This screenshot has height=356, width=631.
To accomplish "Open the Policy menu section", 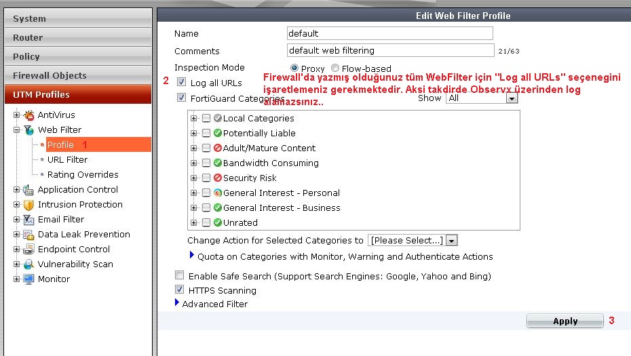I will point(78,56).
